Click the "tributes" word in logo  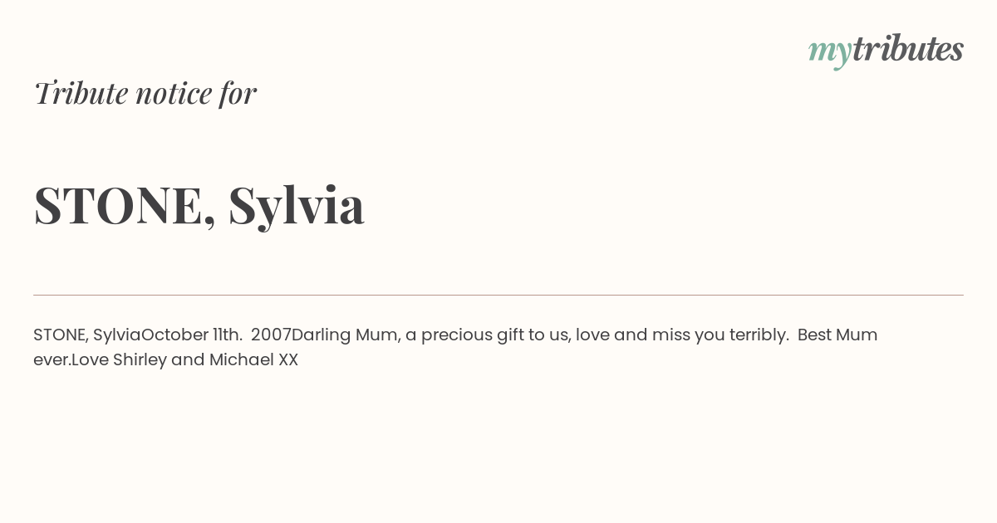click(x=908, y=48)
